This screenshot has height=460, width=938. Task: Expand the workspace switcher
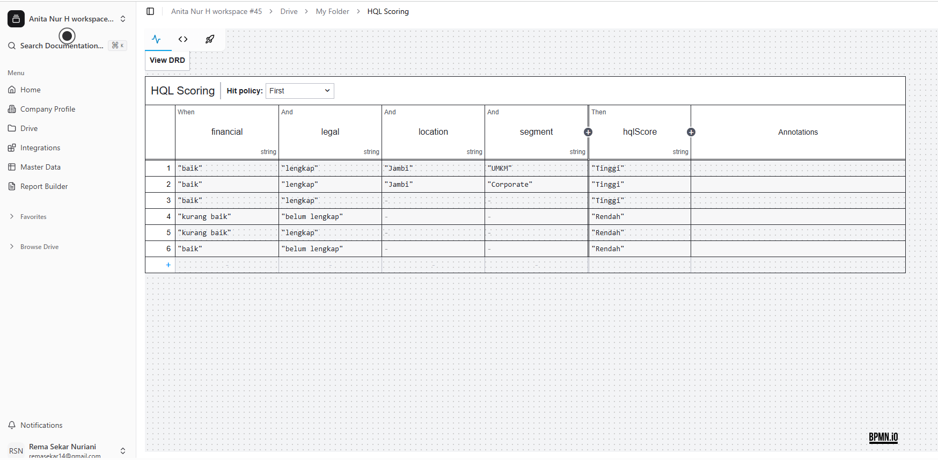[123, 19]
